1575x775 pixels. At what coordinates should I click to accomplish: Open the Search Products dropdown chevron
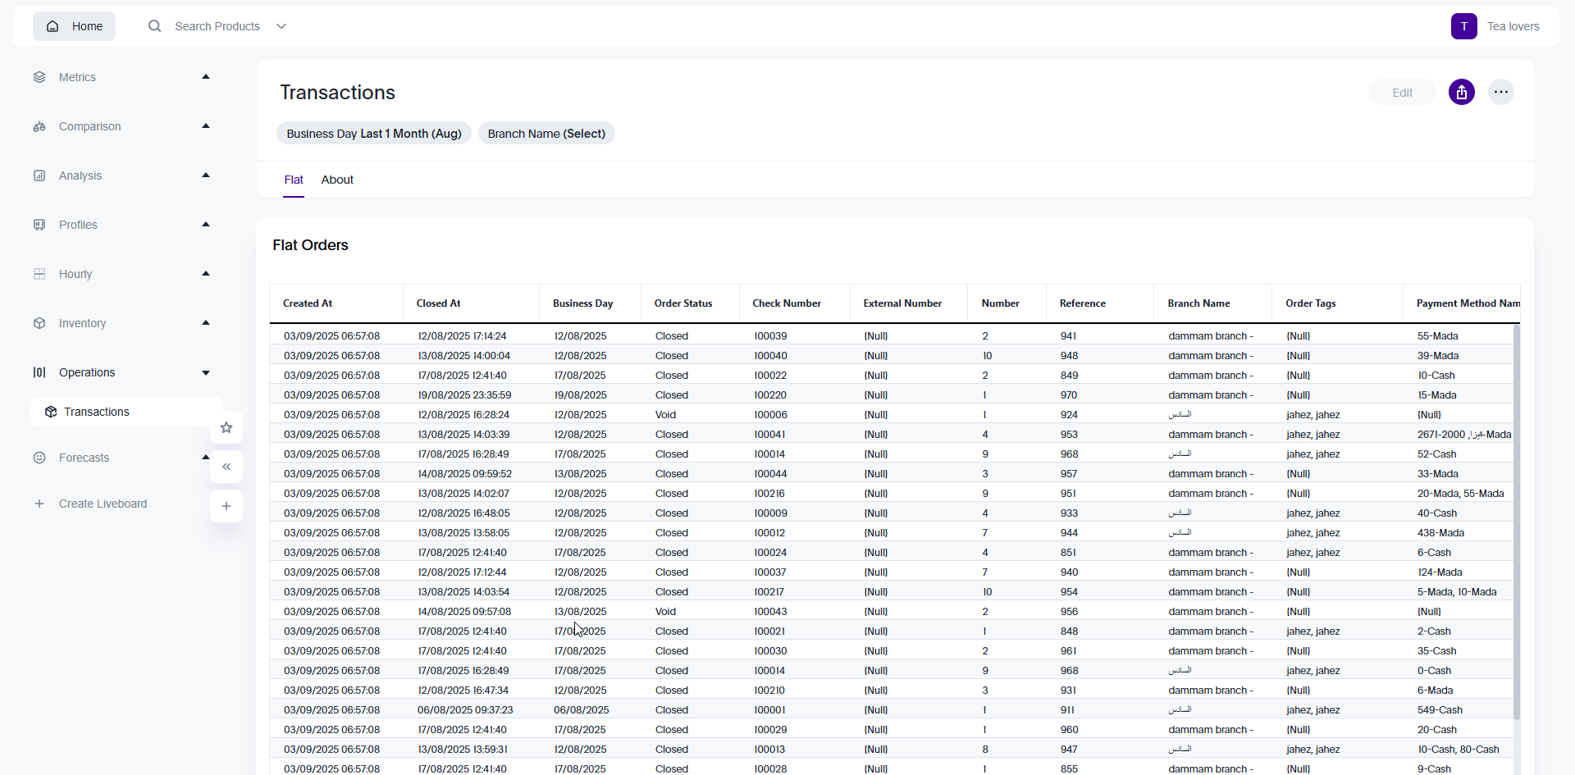click(281, 26)
